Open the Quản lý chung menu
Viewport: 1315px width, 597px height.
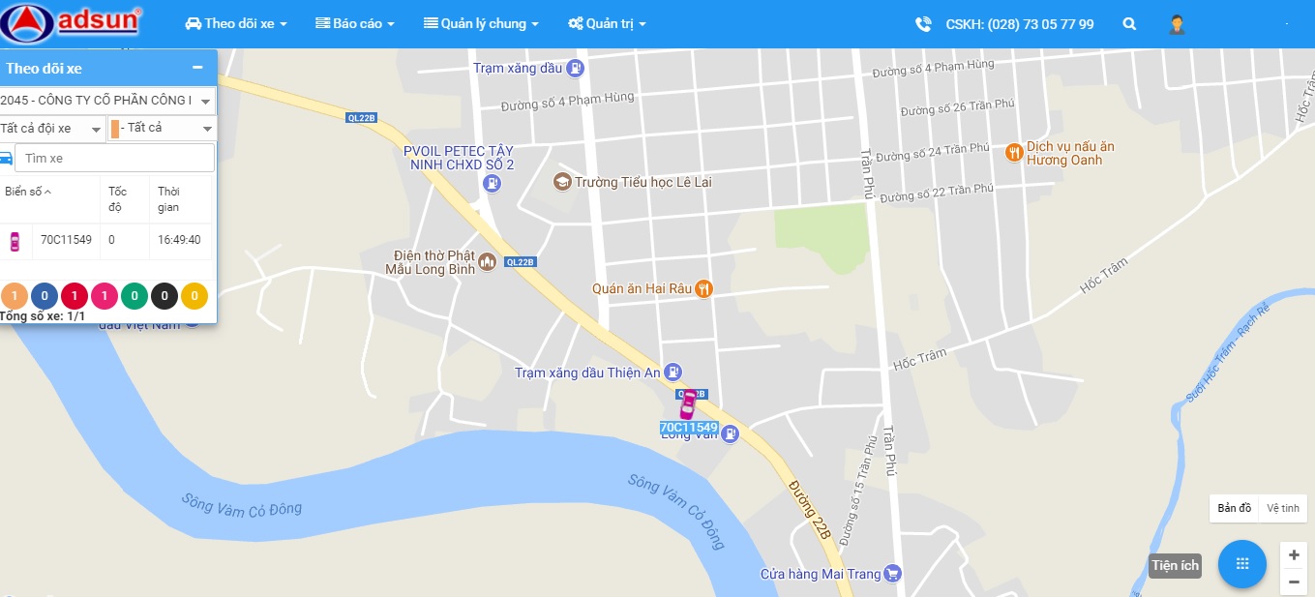click(x=481, y=23)
